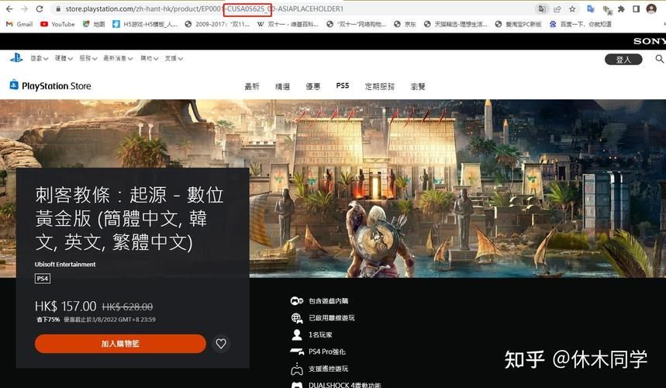Viewport: 666px width, 388px height.
Task: Open the H5游戏 bookmark
Action: 145,24
